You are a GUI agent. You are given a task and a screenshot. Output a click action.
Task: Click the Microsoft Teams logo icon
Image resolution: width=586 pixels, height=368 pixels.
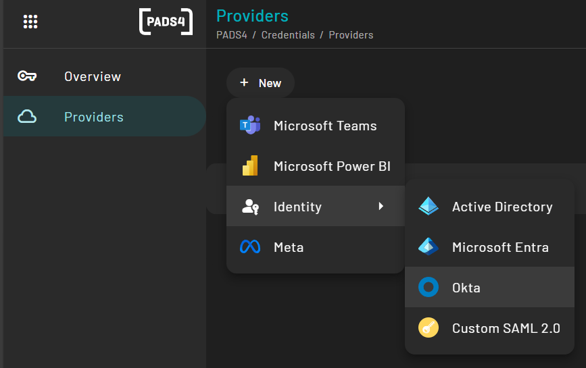click(250, 125)
